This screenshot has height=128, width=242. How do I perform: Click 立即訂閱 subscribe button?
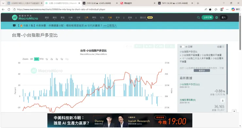[207, 18]
